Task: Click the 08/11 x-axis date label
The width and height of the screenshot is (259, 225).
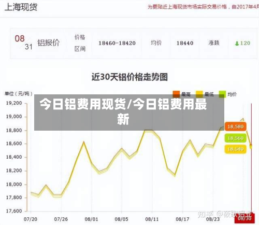Action: 152,219
